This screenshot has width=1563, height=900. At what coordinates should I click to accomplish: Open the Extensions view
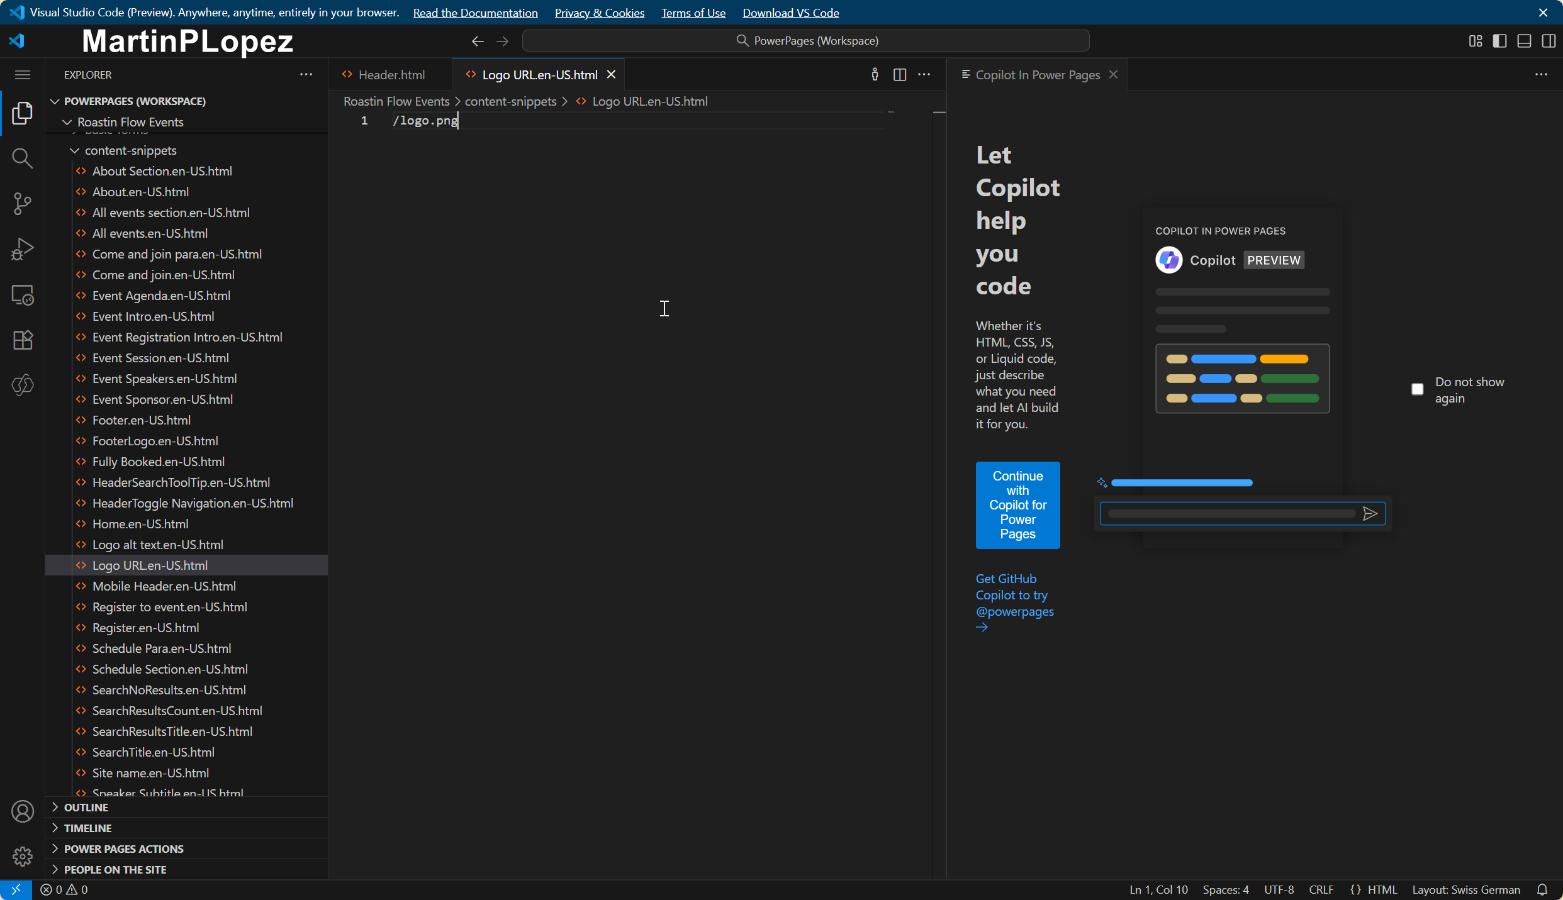point(22,340)
